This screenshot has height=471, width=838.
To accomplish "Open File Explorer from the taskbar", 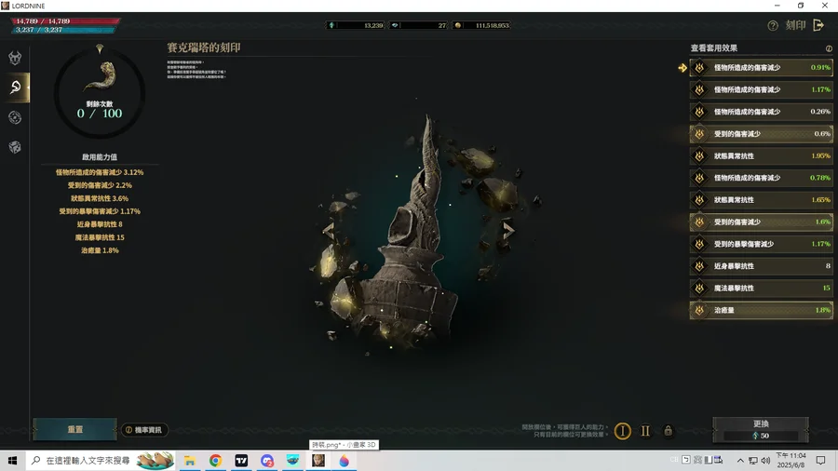I will tap(190, 461).
